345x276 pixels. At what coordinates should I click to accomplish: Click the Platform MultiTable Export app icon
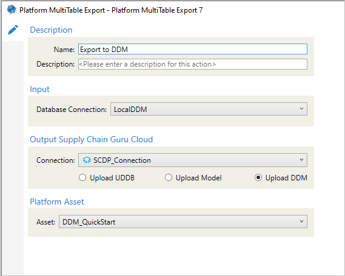12,10
